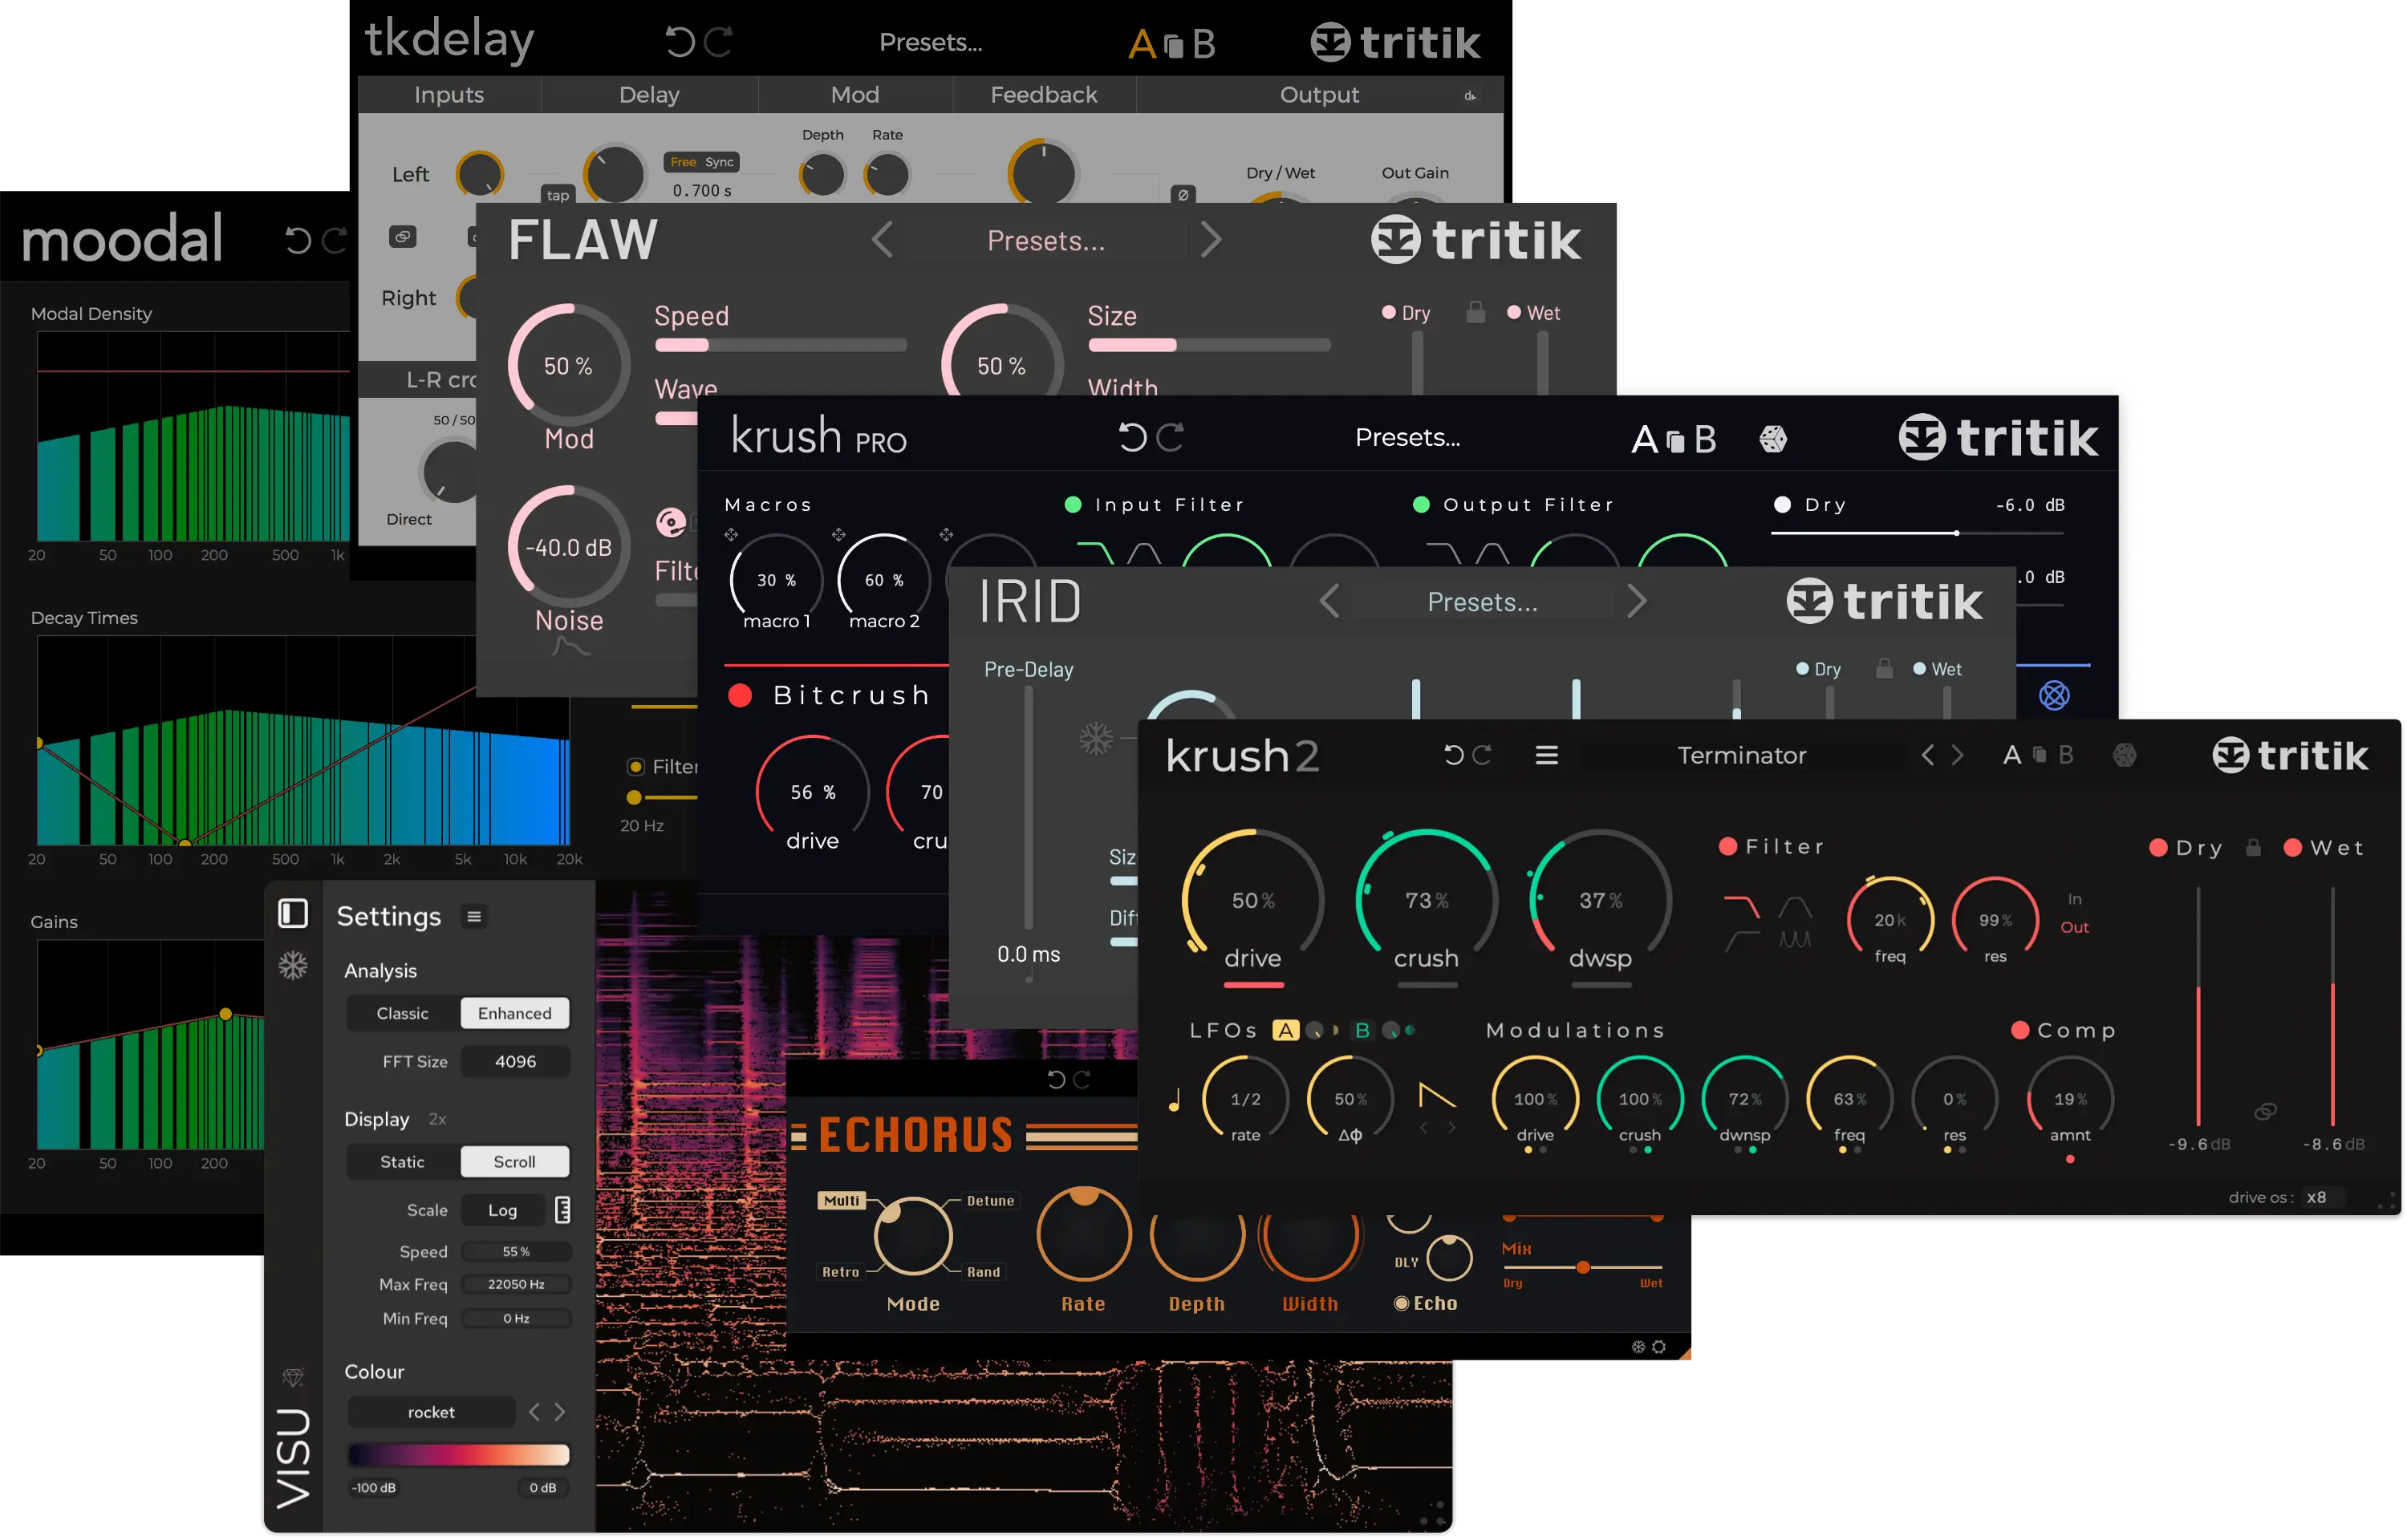Click the freeze snowflake icon in VISU sidebar

pos(293,965)
